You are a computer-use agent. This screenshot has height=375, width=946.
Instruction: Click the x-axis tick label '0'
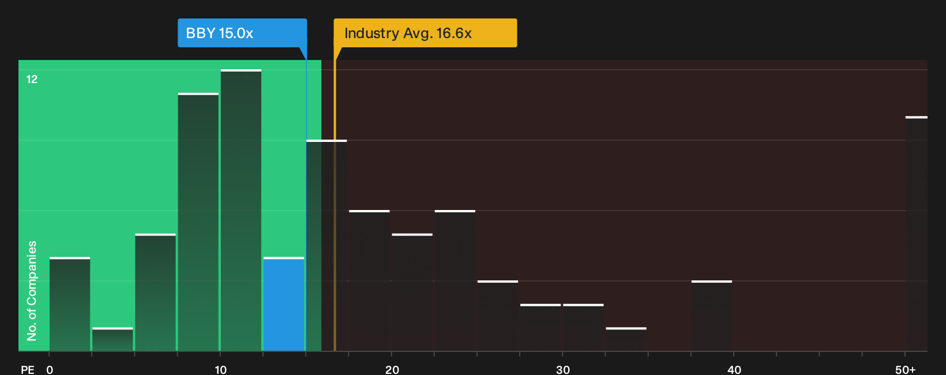[x=50, y=370]
